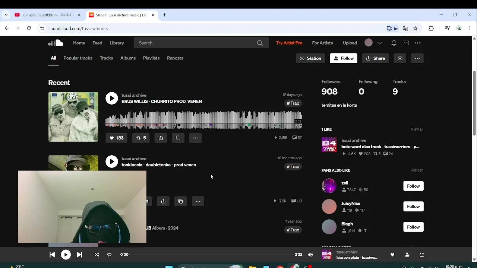Viewport: 477px width, 268px height.
Task: Open more options for BRUS WILLIS track
Action: pyautogui.click(x=195, y=138)
